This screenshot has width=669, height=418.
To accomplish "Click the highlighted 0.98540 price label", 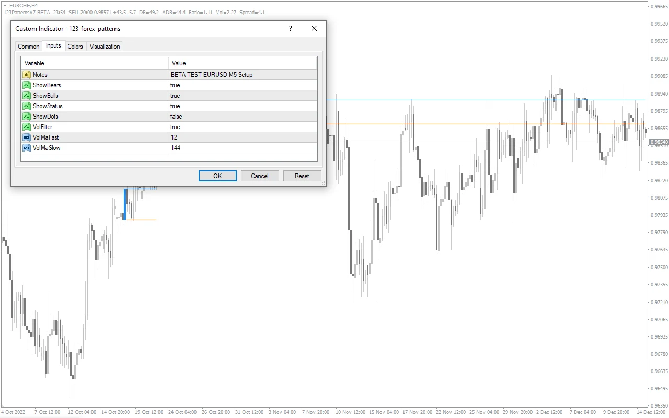I will coord(658,142).
